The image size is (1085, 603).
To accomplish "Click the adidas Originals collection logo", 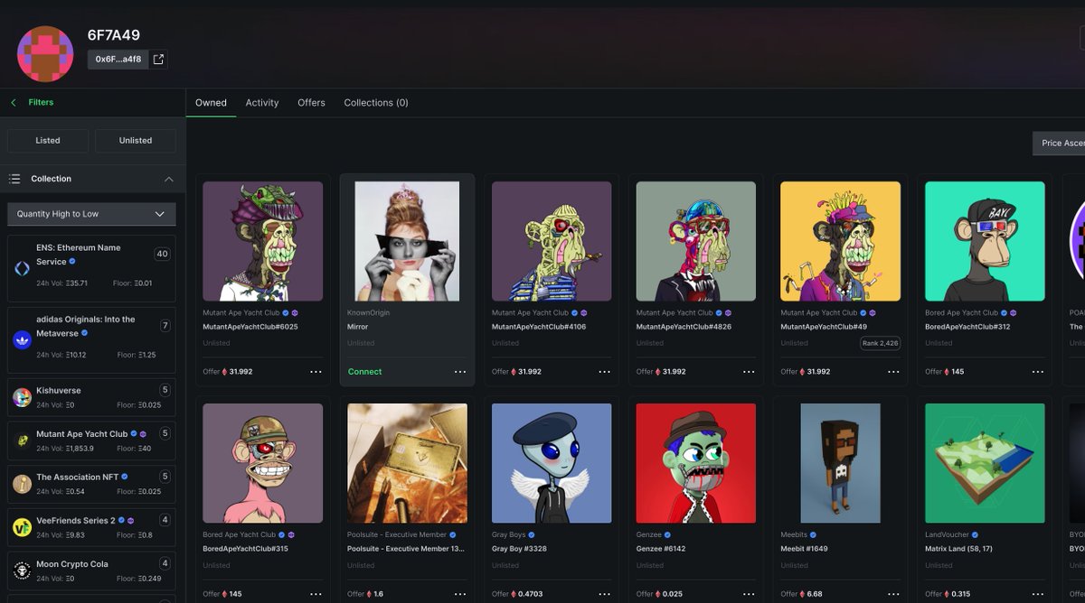I will click(22, 340).
